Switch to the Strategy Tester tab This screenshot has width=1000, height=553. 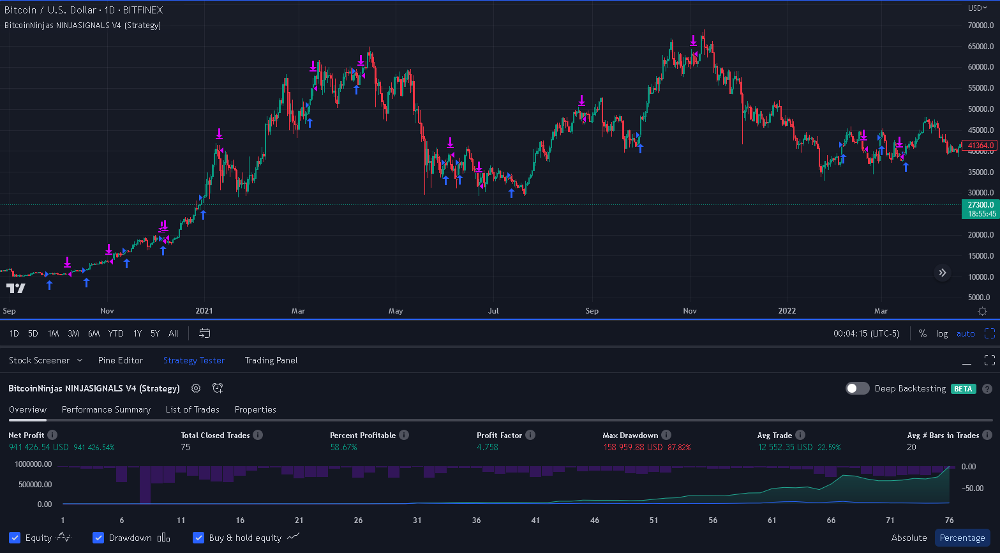pyautogui.click(x=194, y=360)
